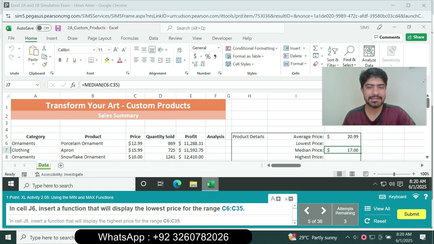Click the Insert Function fx icon
This screenshot has height=244, width=434.
[x=73, y=85]
